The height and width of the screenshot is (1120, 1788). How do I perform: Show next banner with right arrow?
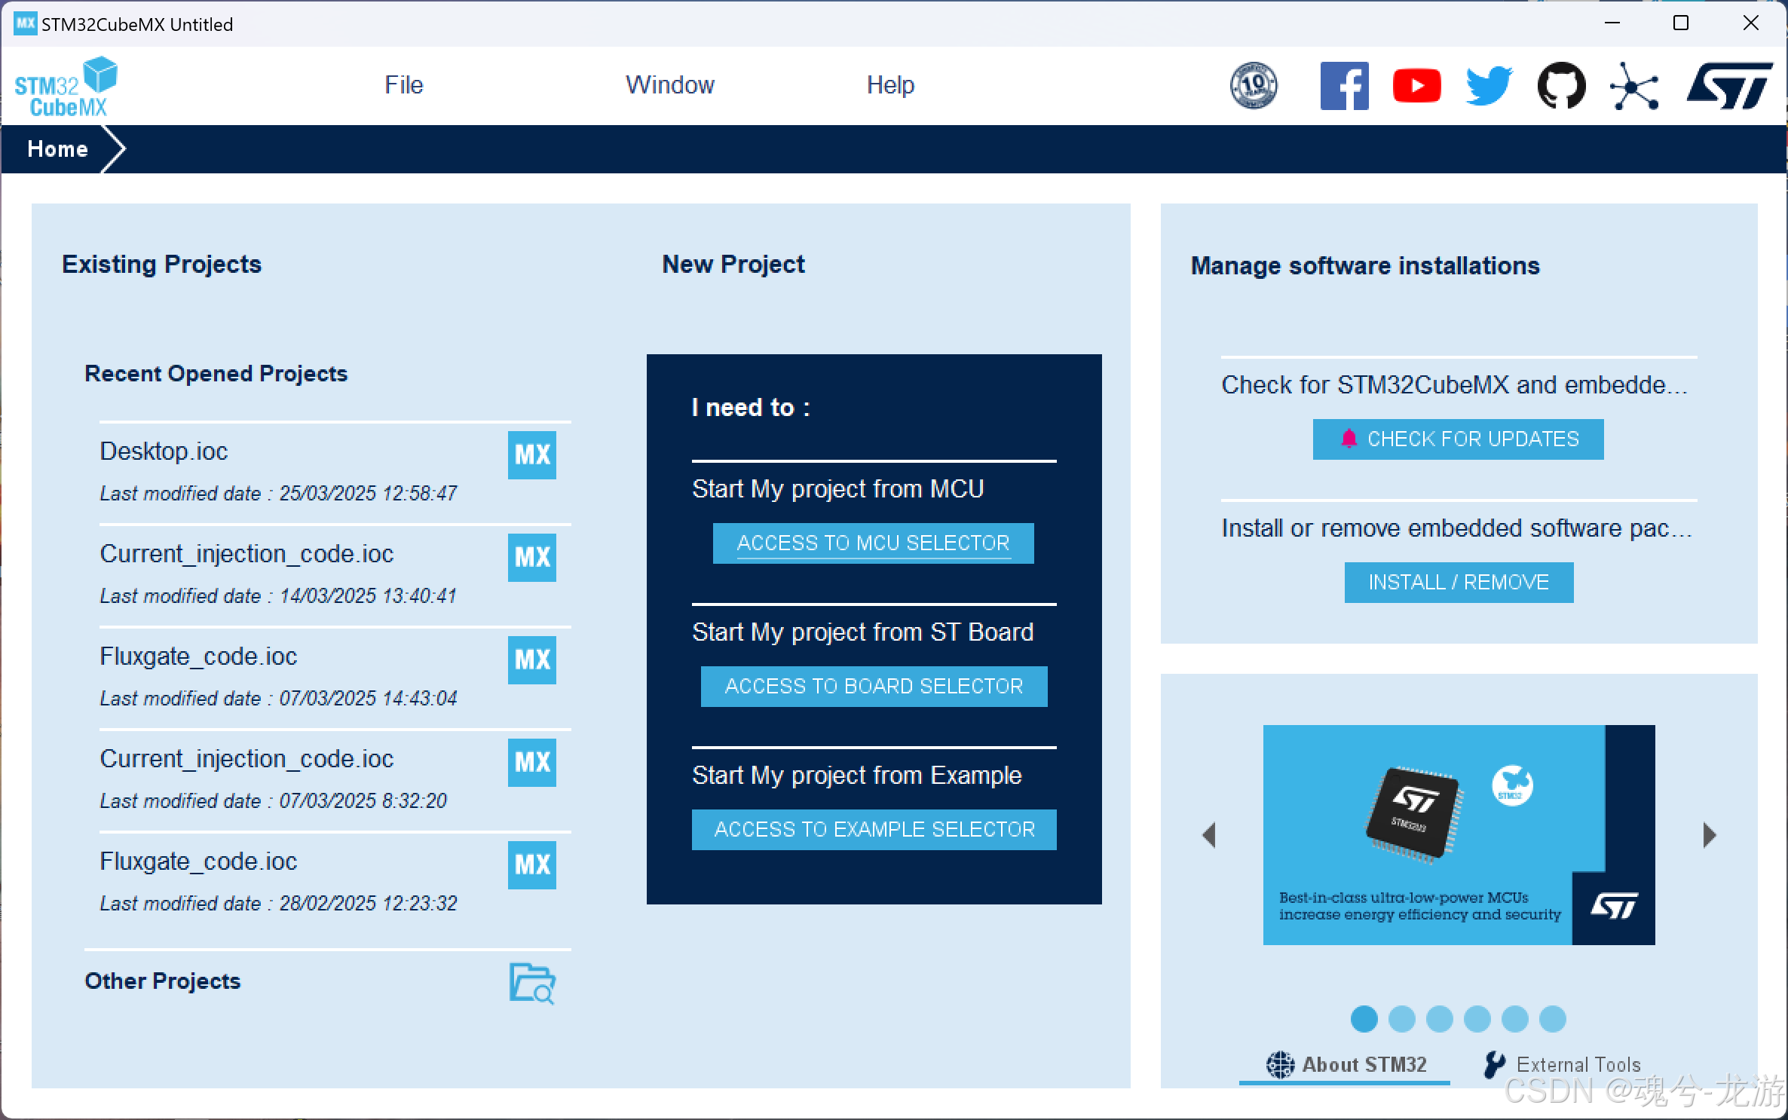1709,835
